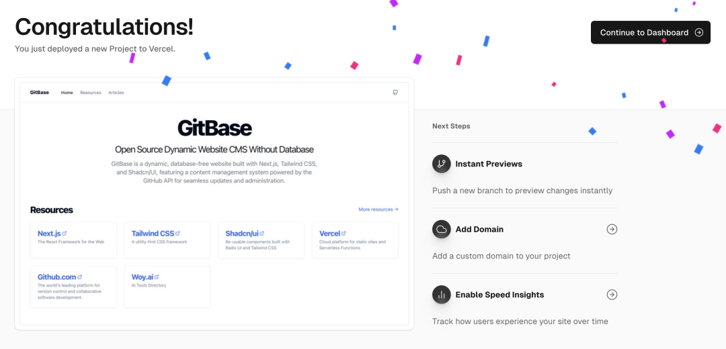The height and width of the screenshot is (349, 726).
Task: Click the GitHub icon in preview header
Action: 395,93
